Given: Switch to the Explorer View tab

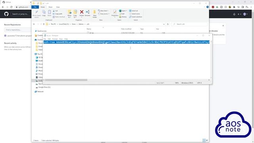Looking at the screenshot, I should coord(58,7).
